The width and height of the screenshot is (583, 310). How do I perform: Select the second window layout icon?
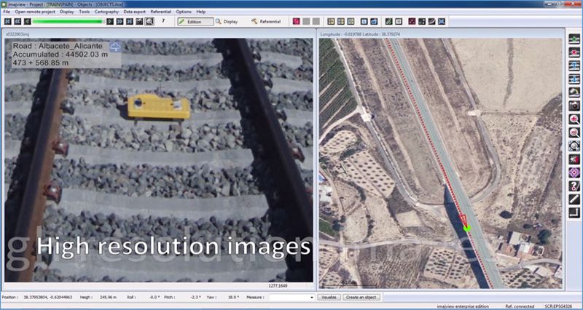point(340,22)
